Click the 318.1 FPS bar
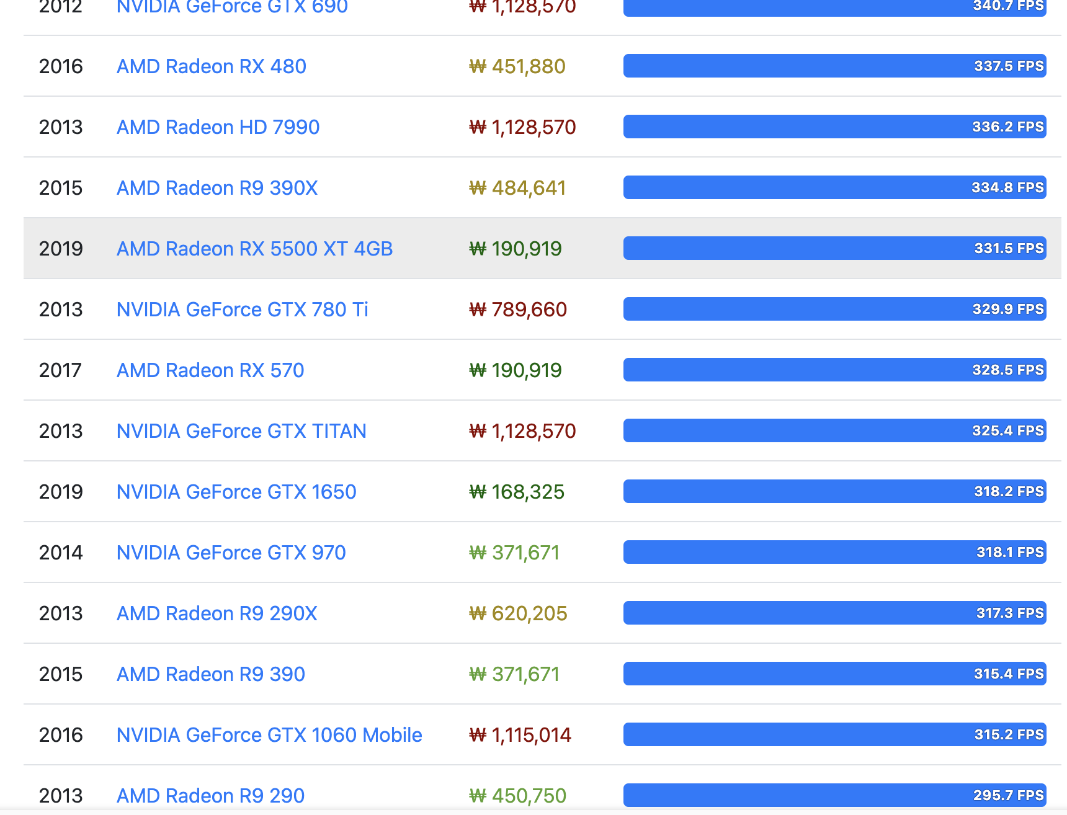The height and width of the screenshot is (815, 1067). coord(835,552)
